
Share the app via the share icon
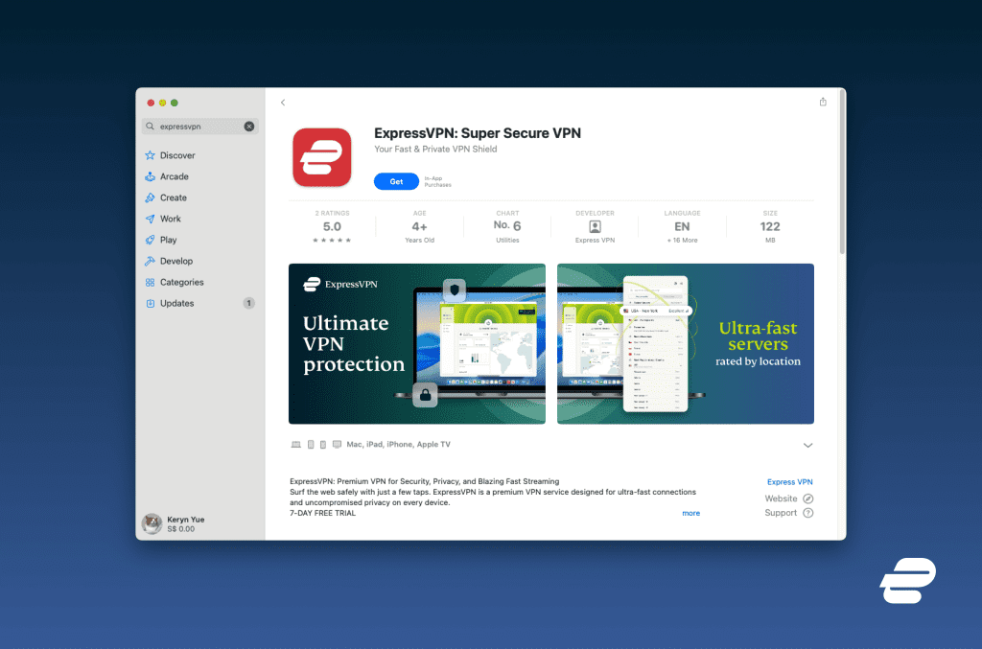(822, 101)
